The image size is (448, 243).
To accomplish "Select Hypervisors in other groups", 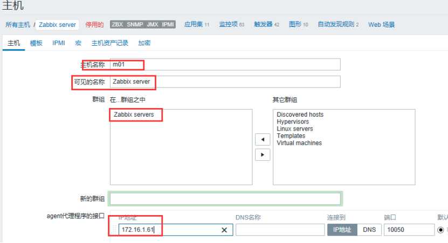I will [x=293, y=121].
